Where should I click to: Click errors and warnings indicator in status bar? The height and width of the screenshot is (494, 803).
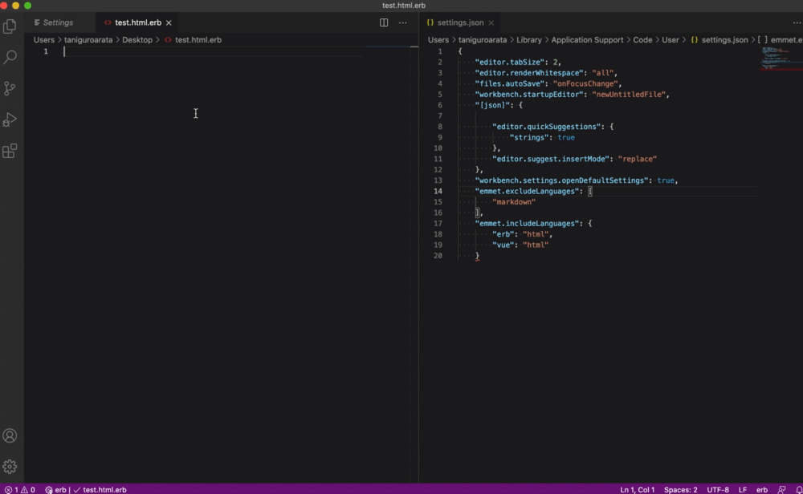pyautogui.click(x=20, y=489)
